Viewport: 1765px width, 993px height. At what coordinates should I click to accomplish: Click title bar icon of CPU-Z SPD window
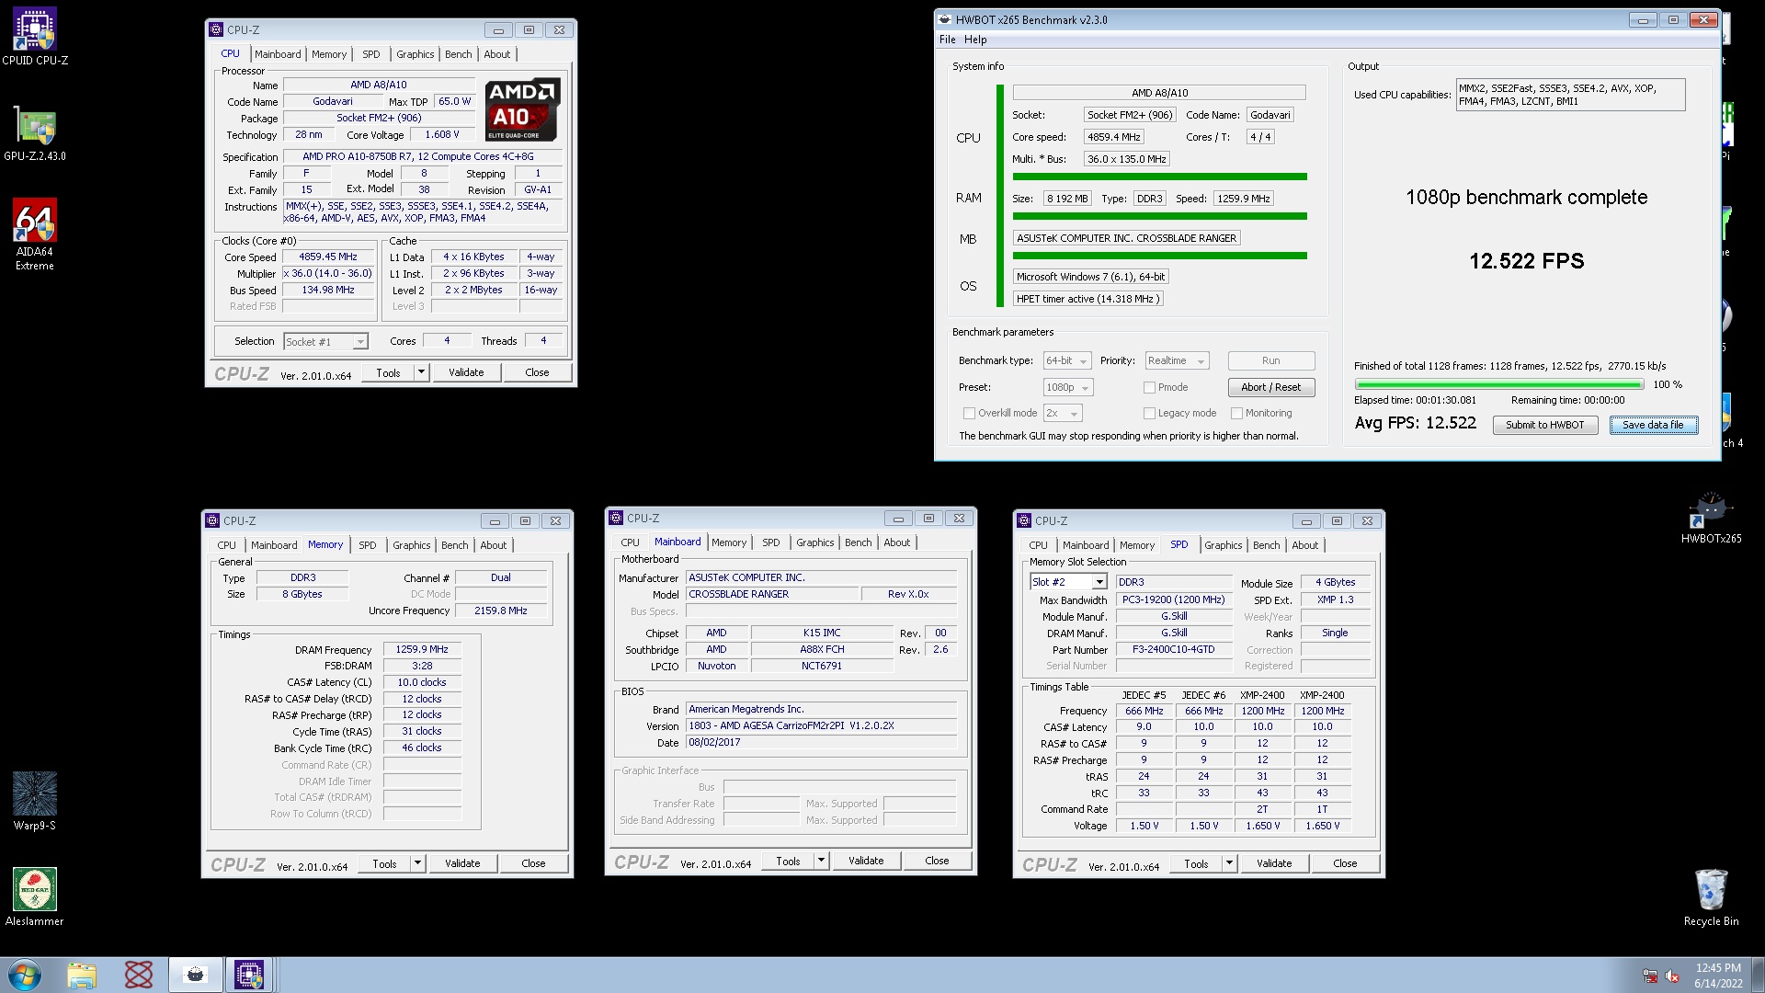1024,520
